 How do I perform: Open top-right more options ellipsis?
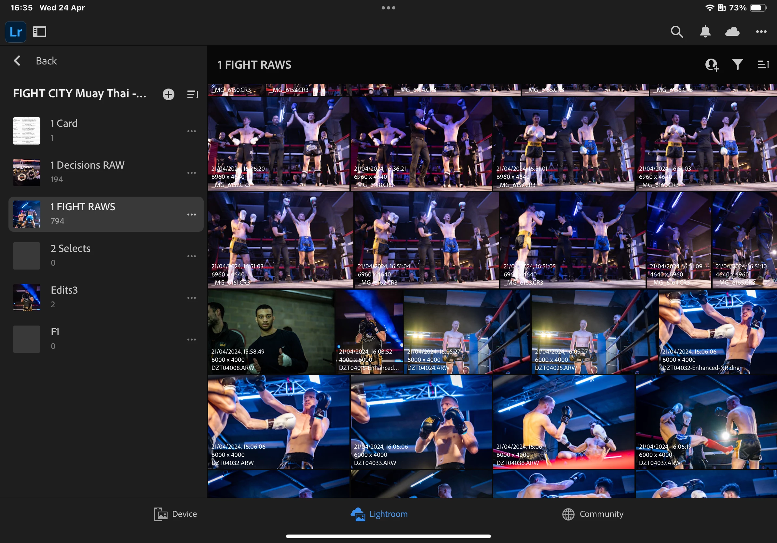(x=761, y=32)
